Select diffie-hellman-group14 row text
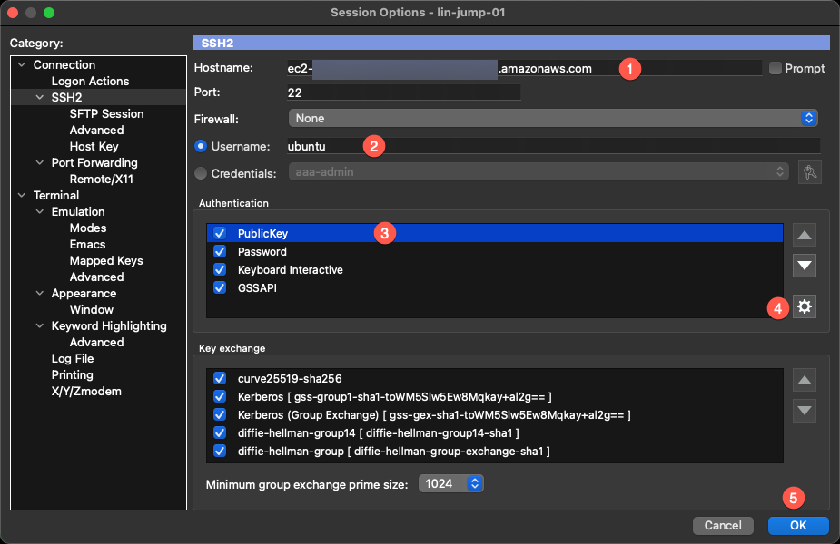This screenshot has width=840, height=544. (378, 432)
